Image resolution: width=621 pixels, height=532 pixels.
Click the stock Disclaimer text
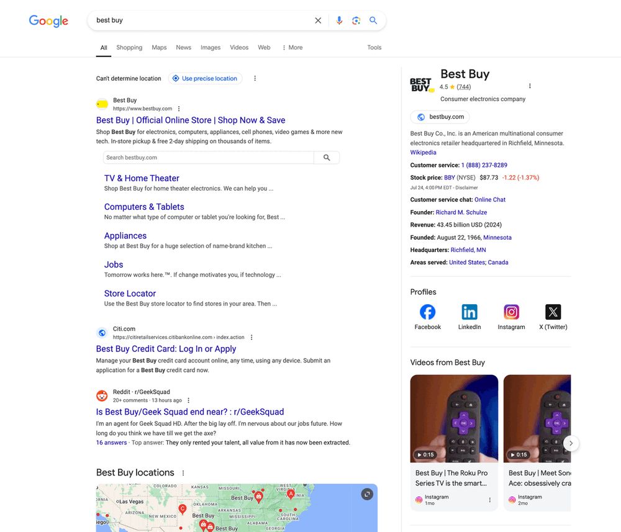click(x=466, y=187)
